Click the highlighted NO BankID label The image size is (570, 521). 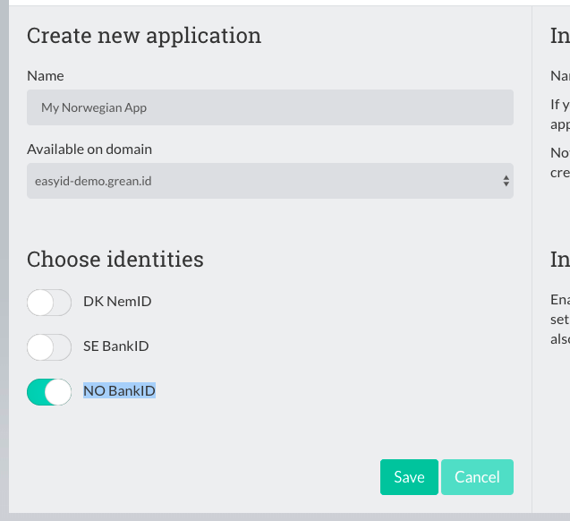[x=119, y=391]
